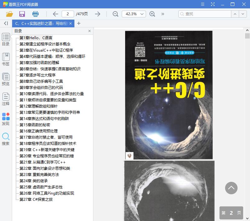
Task: Select 第14章表达式和语句中的陷阱
Action: pos(44,118)
